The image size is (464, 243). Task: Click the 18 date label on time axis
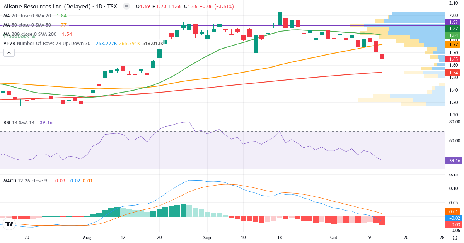[x=279, y=238]
